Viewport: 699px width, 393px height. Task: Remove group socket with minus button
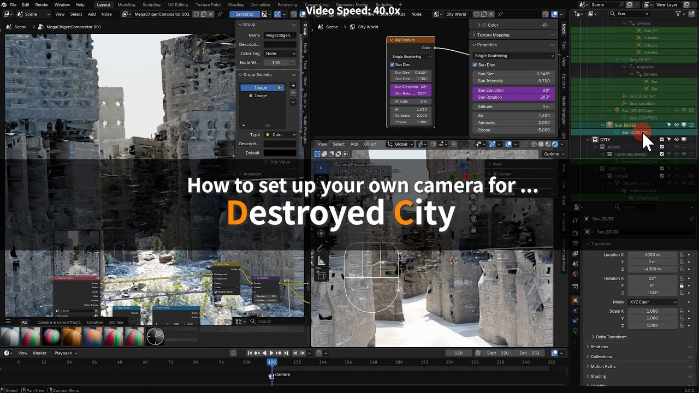point(293,93)
